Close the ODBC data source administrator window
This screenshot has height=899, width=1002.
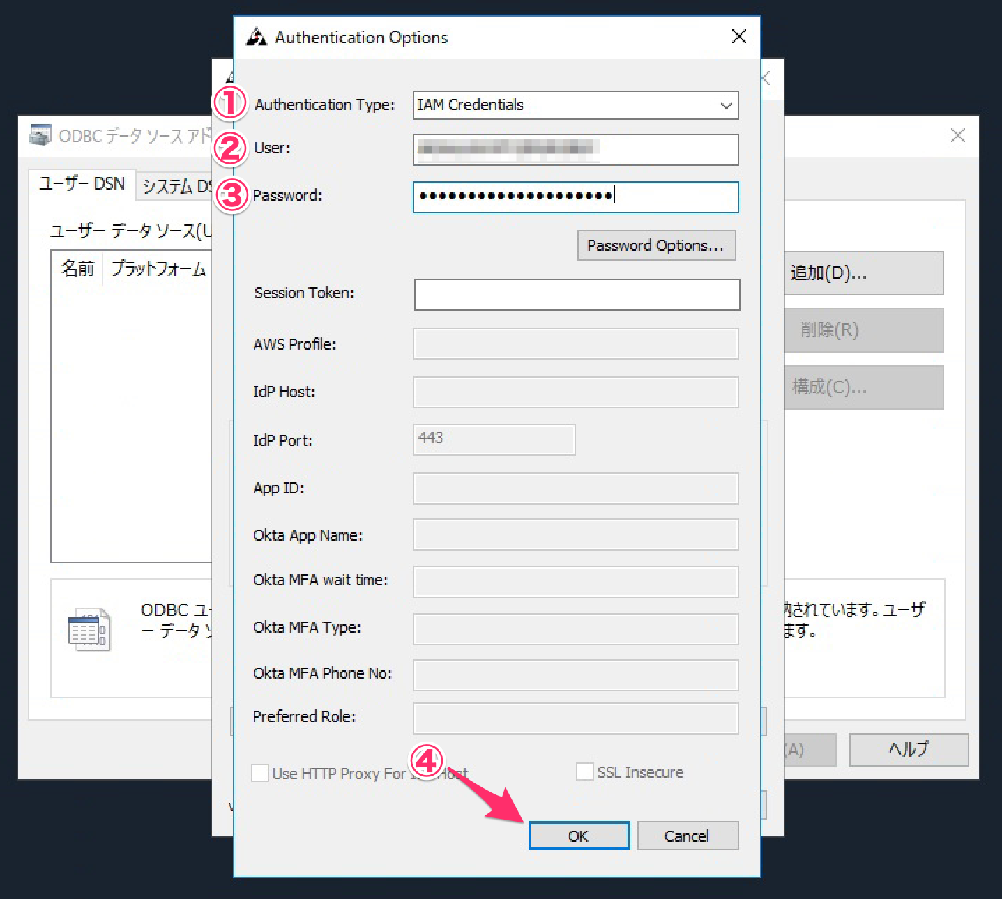(x=957, y=136)
